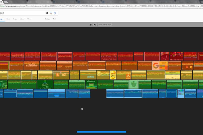Open the Videos results tab
The width and height of the screenshot is (203, 135).
coord(22,19)
